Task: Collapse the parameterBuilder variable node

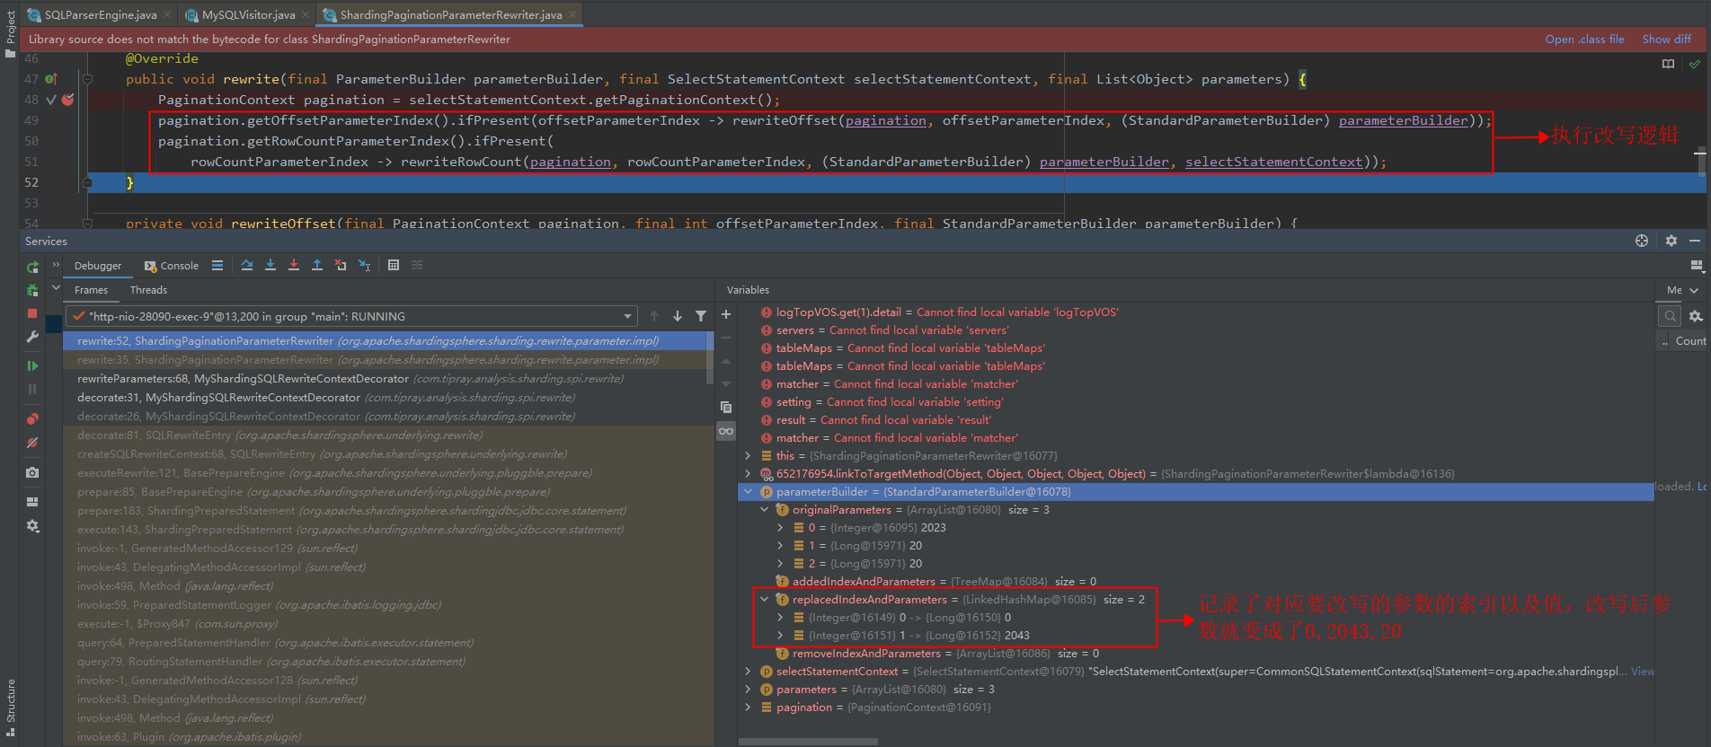Action: point(748,492)
